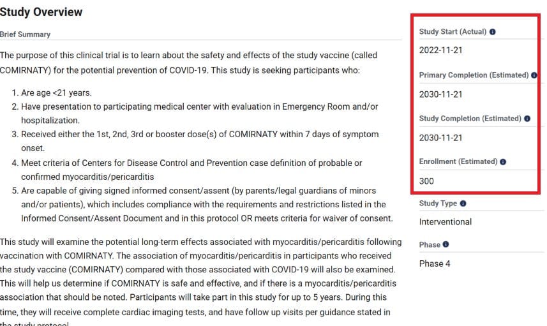Click the Primary Completion (Estimated) label text

pyautogui.click(x=474, y=75)
